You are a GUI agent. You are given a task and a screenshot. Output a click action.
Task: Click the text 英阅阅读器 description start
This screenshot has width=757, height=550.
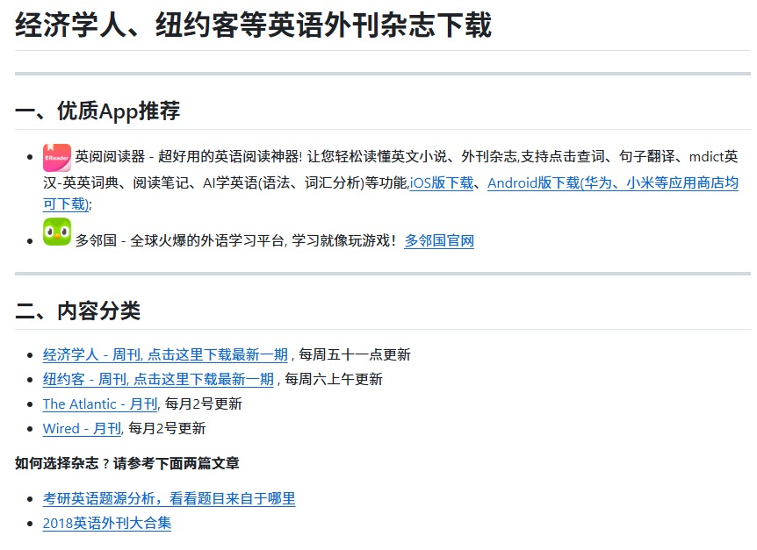pyautogui.click(x=110, y=157)
